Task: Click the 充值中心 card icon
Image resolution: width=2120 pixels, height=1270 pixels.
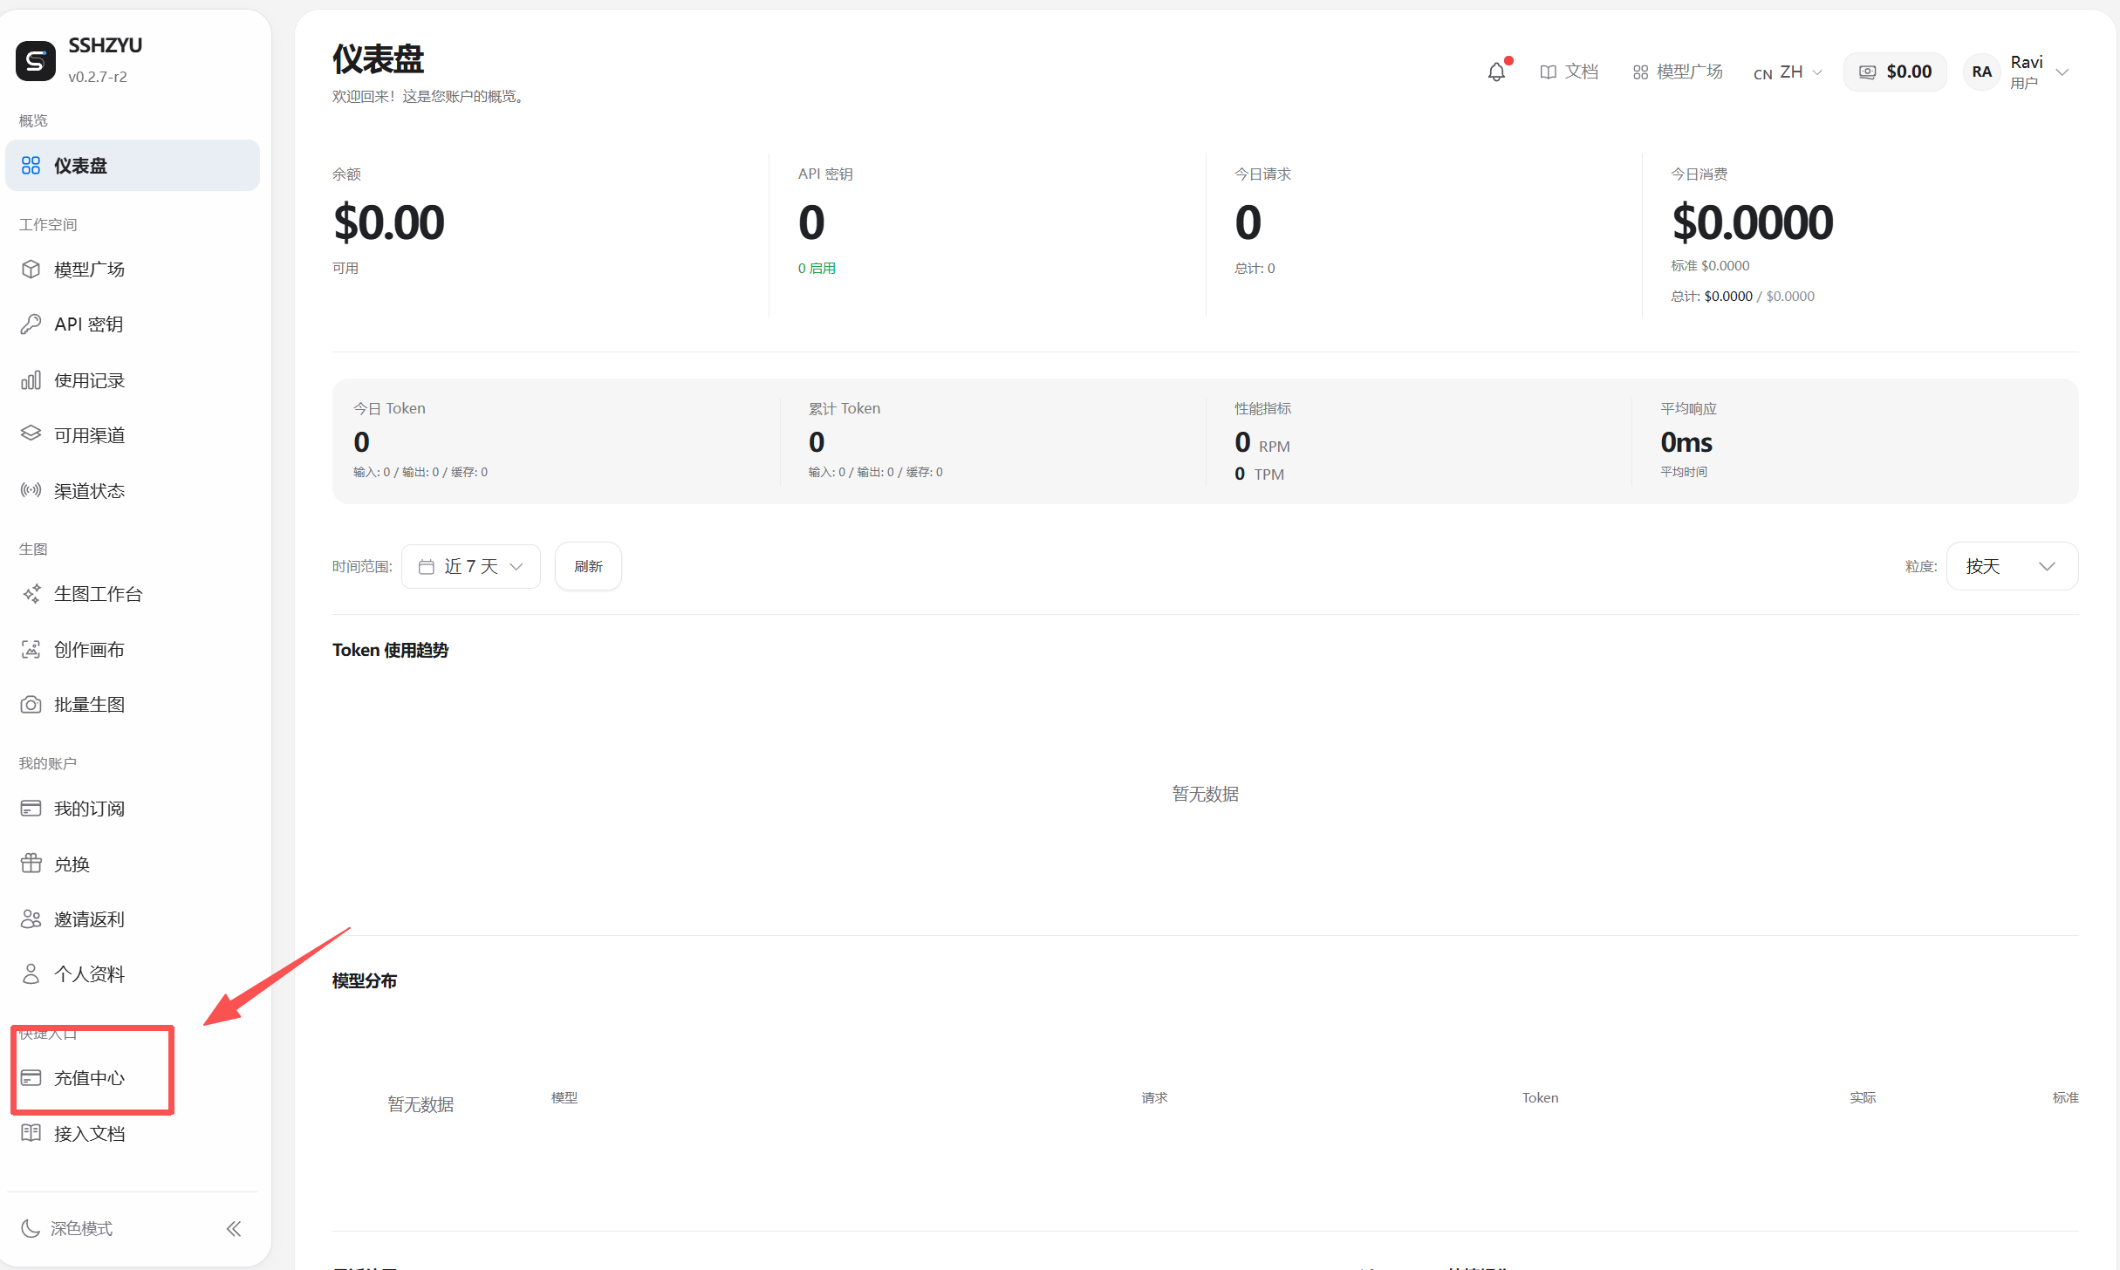Action: coord(31,1078)
